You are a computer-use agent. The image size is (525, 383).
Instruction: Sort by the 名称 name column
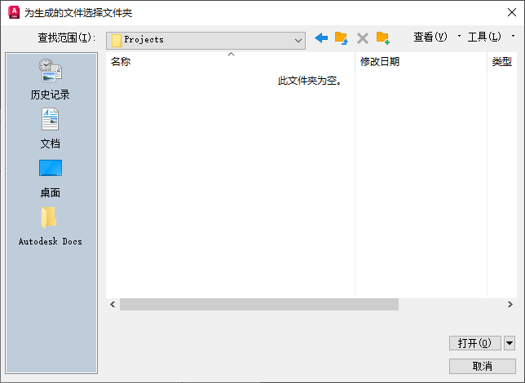(231, 62)
